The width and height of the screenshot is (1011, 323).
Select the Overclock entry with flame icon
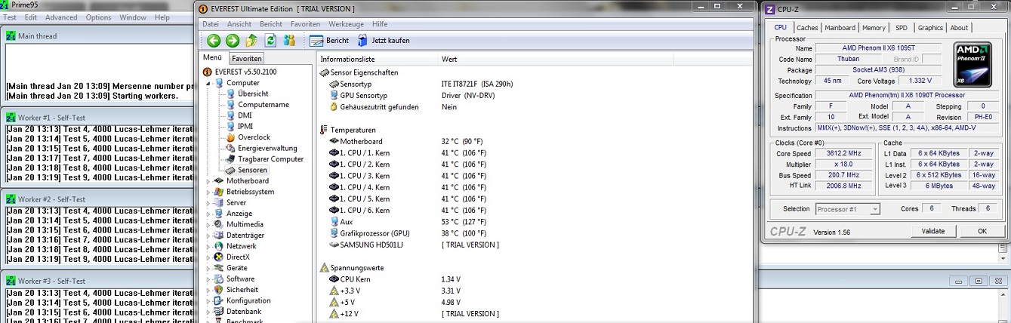(x=254, y=137)
